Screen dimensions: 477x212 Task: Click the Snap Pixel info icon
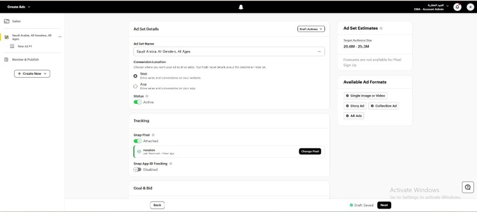153,135
